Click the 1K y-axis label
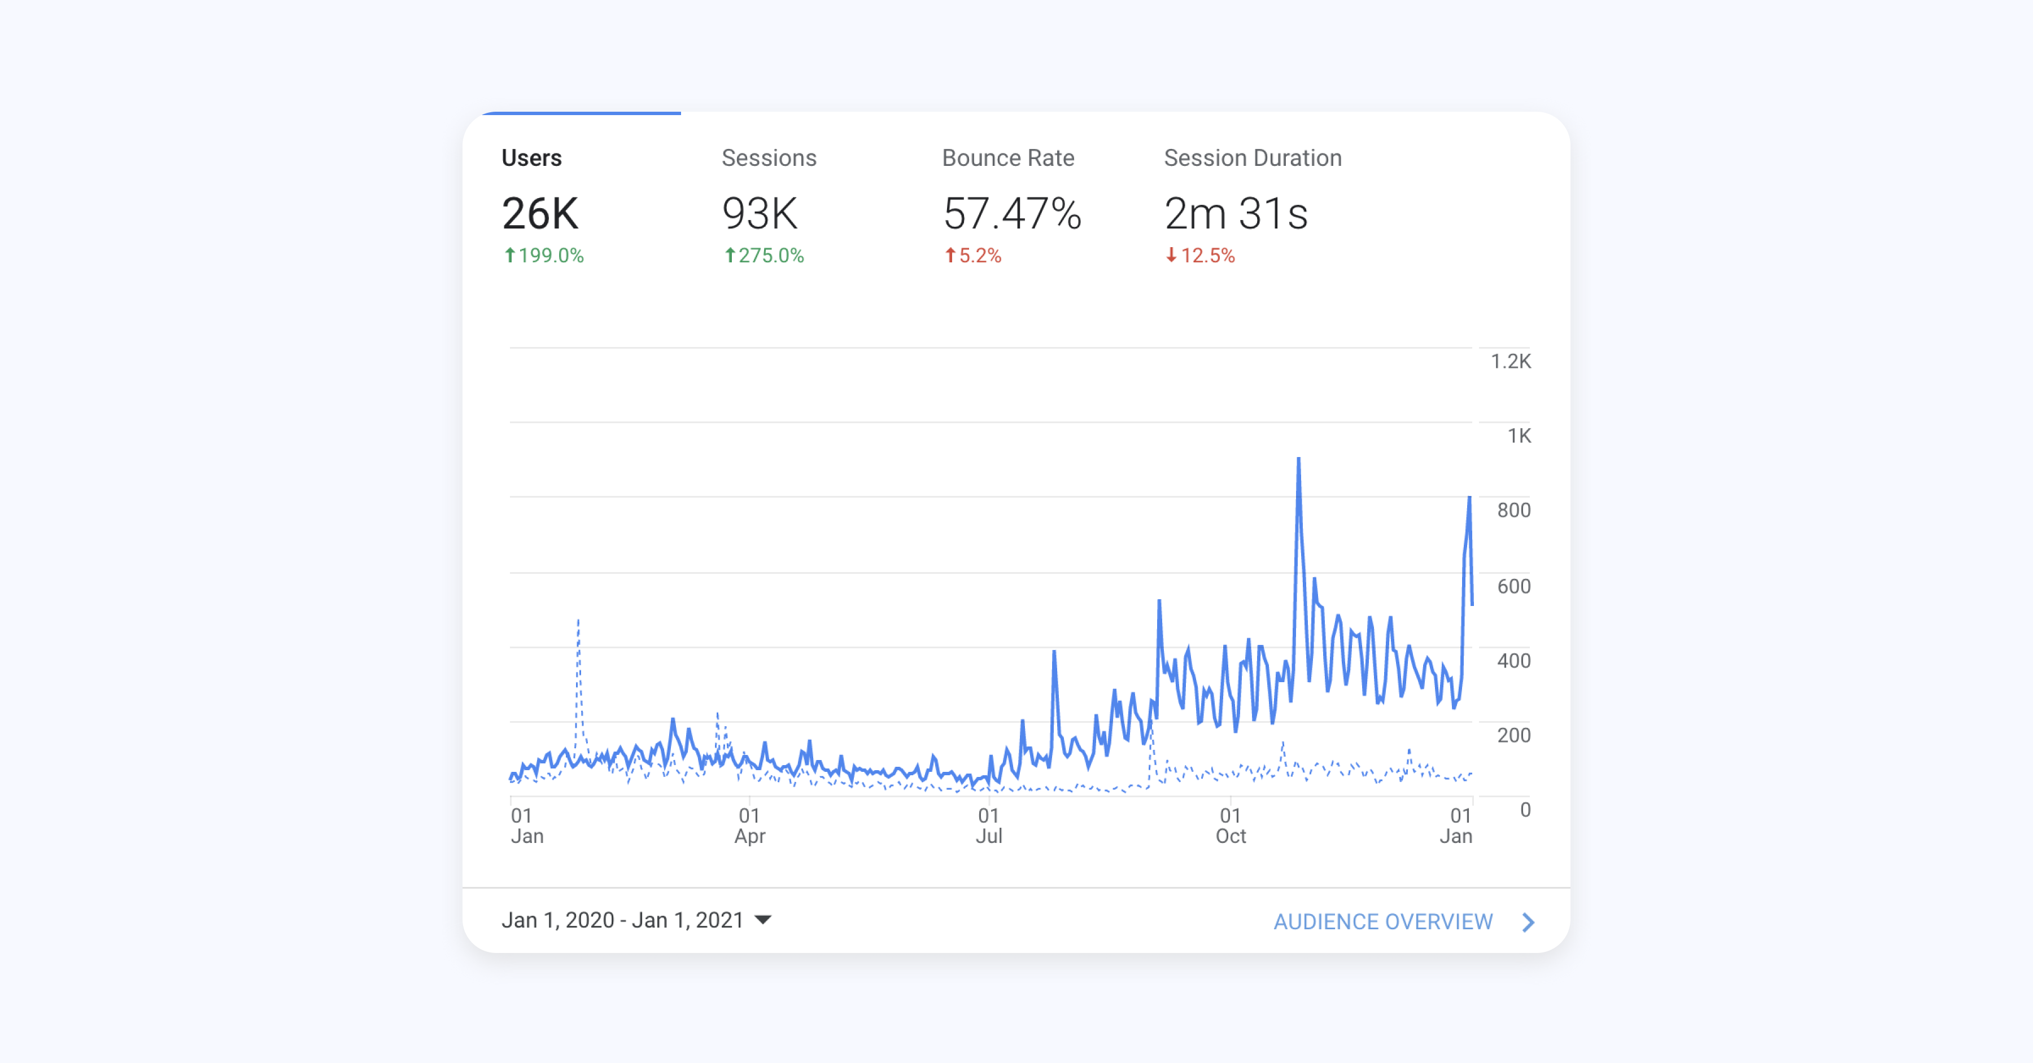2033x1063 pixels. 1519,435
